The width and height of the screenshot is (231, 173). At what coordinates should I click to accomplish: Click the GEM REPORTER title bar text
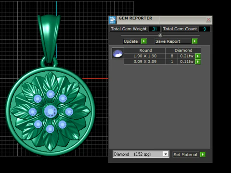(135, 18)
